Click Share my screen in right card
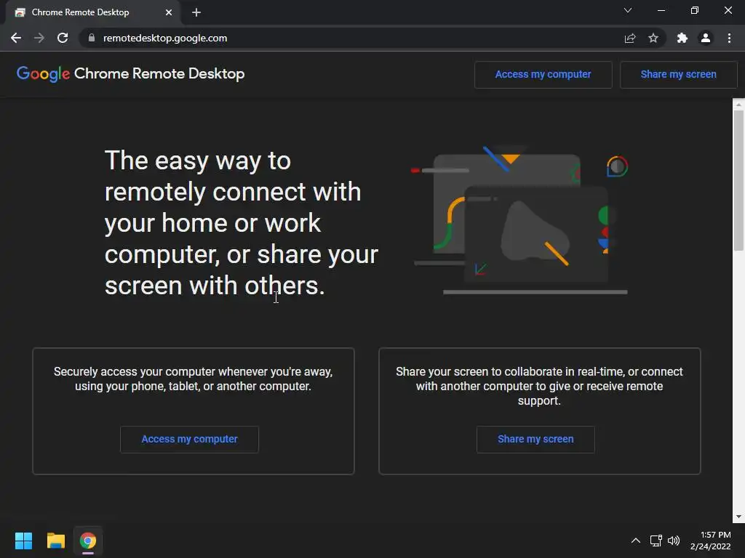Screen dimensions: 745x558 pyautogui.click(x=535, y=440)
